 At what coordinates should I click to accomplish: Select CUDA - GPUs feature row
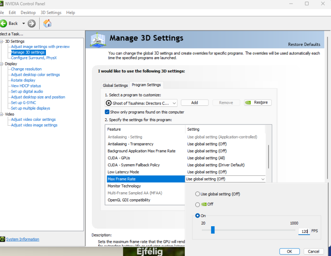point(186,158)
